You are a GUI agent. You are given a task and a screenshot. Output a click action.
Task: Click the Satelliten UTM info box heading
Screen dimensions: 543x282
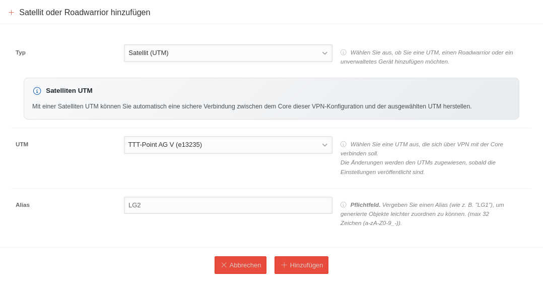click(x=69, y=91)
